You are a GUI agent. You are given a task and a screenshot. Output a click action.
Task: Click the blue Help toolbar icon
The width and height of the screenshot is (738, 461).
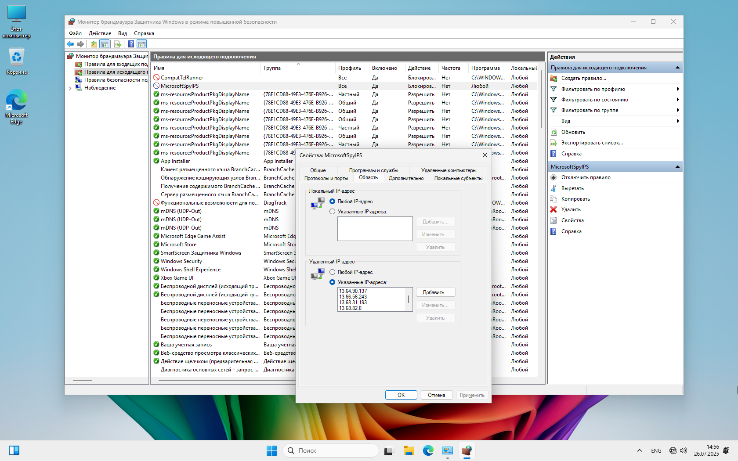click(131, 44)
